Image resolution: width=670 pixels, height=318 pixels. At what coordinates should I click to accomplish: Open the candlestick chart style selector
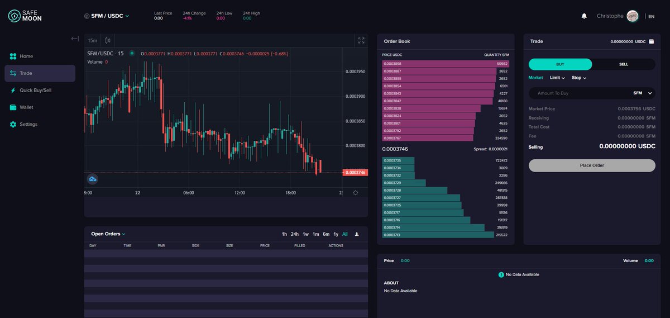pyautogui.click(x=108, y=40)
